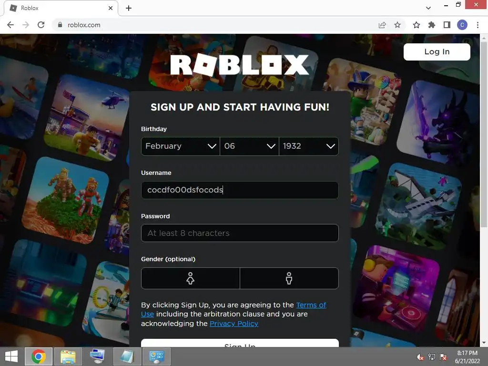Click the Action Center flag tray icon
488x366 pixels.
pos(443,357)
